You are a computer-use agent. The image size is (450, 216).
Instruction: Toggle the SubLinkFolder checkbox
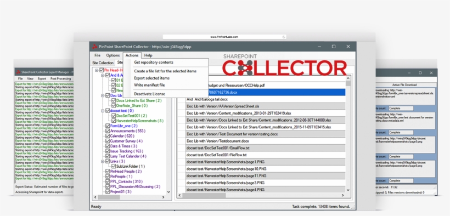point(114,166)
